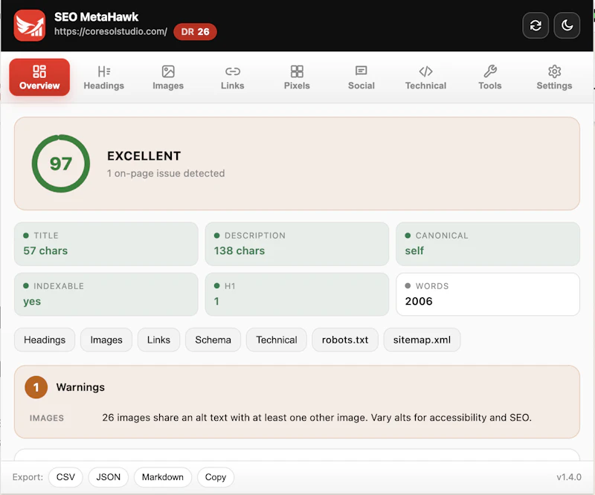This screenshot has width=595, height=495.
Task: Refresh the page analysis
Action: [x=535, y=25]
